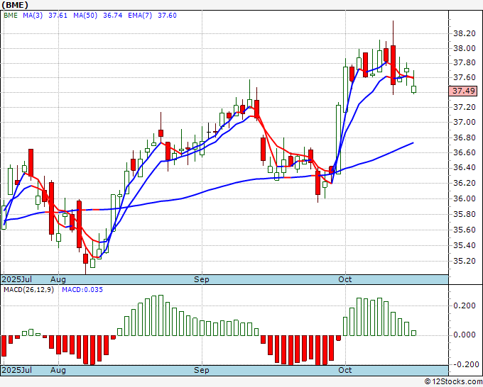Image resolution: width=483 pixels, height=387 pixels.
Task: Click the MA(3) value 37.61
Action: 58,16
